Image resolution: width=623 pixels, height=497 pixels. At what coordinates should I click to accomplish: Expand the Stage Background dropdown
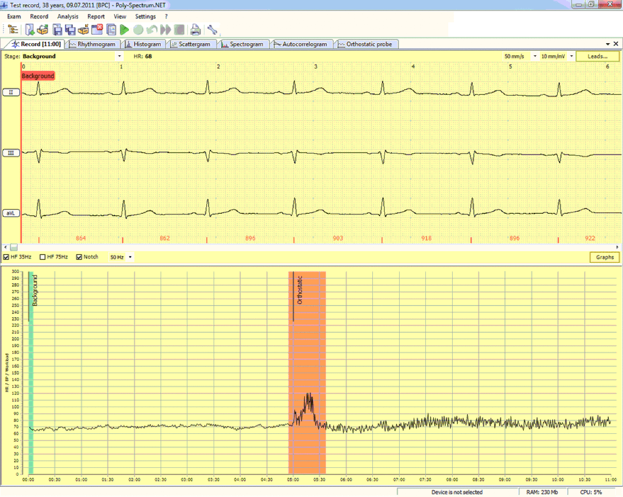(x=120, y=56)
